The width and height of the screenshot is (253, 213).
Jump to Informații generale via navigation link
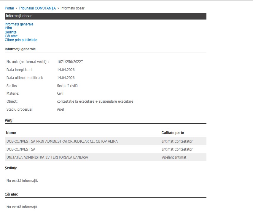(19, 24)
